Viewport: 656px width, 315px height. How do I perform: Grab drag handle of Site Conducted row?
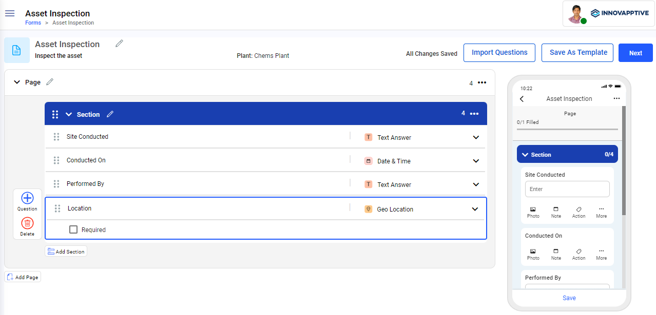click(56, 137)
